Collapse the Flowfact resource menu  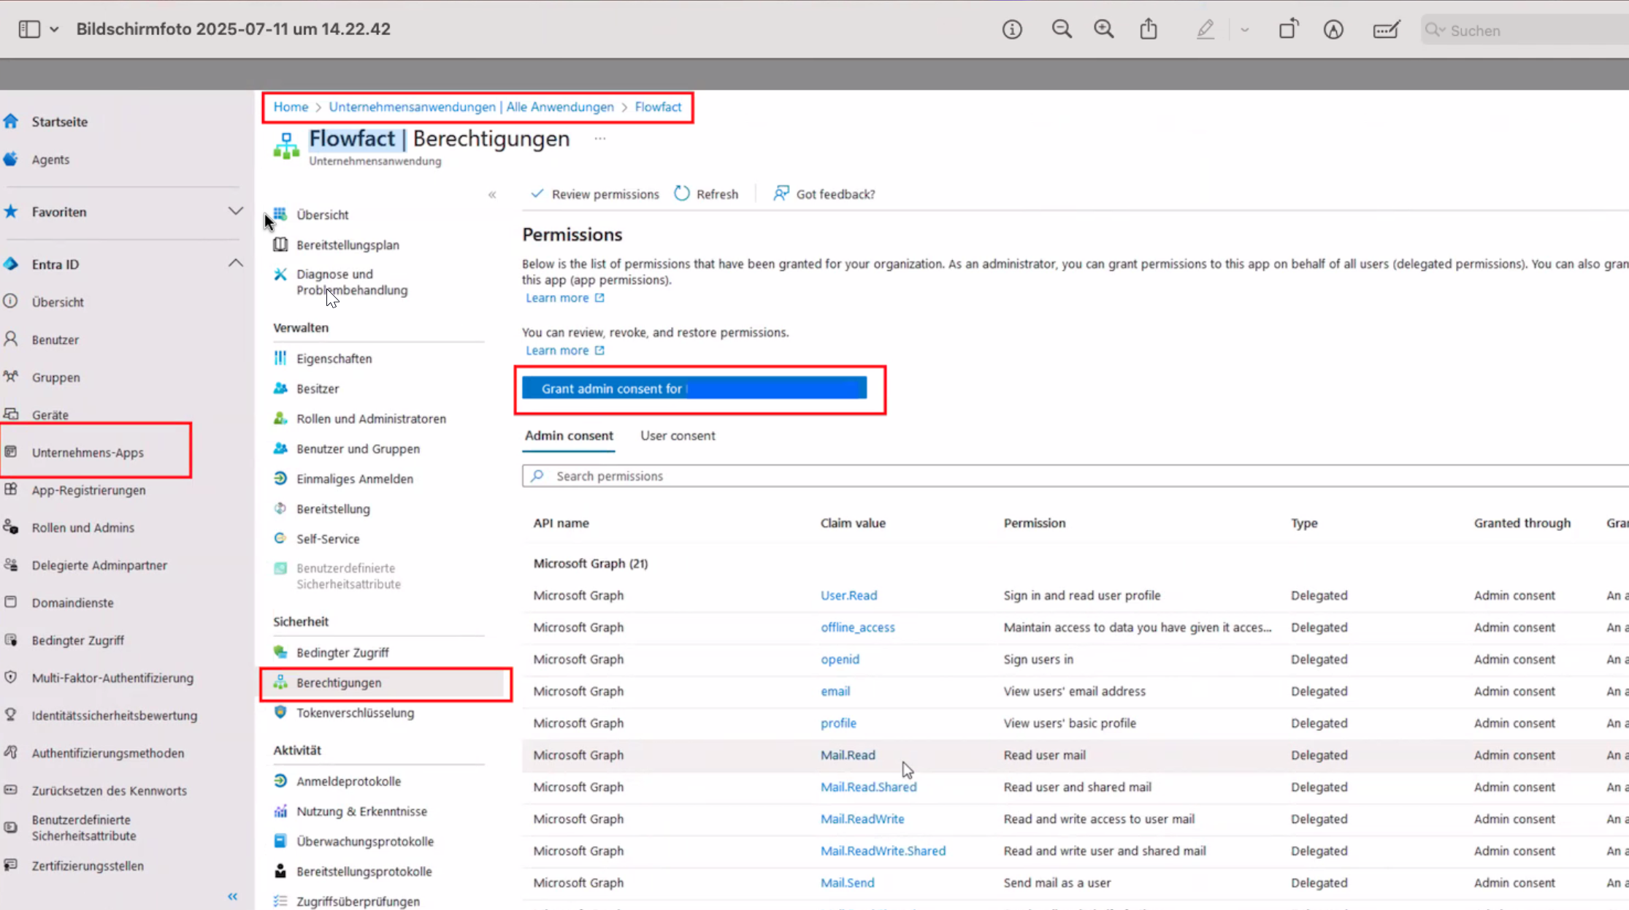pyautogui.click(x=492, y=194)
